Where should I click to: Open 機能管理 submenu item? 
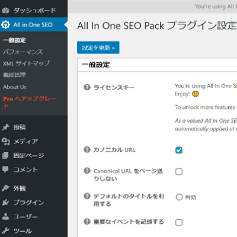point(14,75)
